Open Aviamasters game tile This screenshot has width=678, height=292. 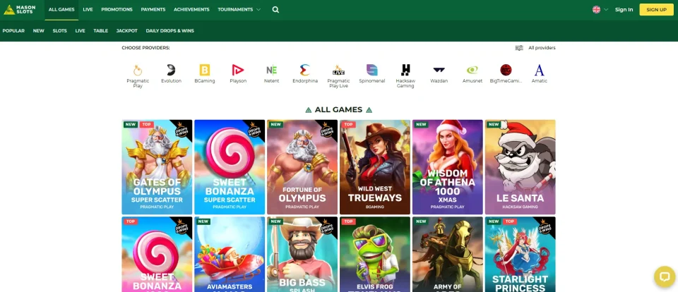coord(230,255)
